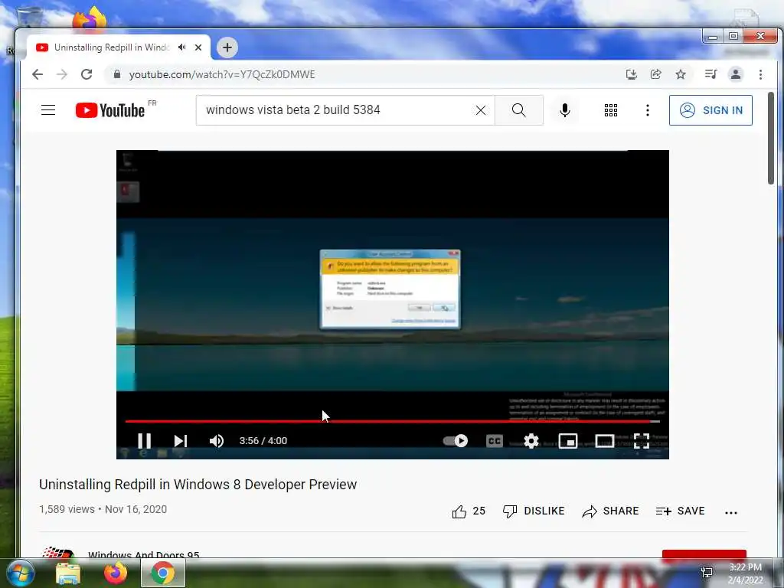Clear the search box text
This screenshot has height=588, width=784.
tap(481, 110)
